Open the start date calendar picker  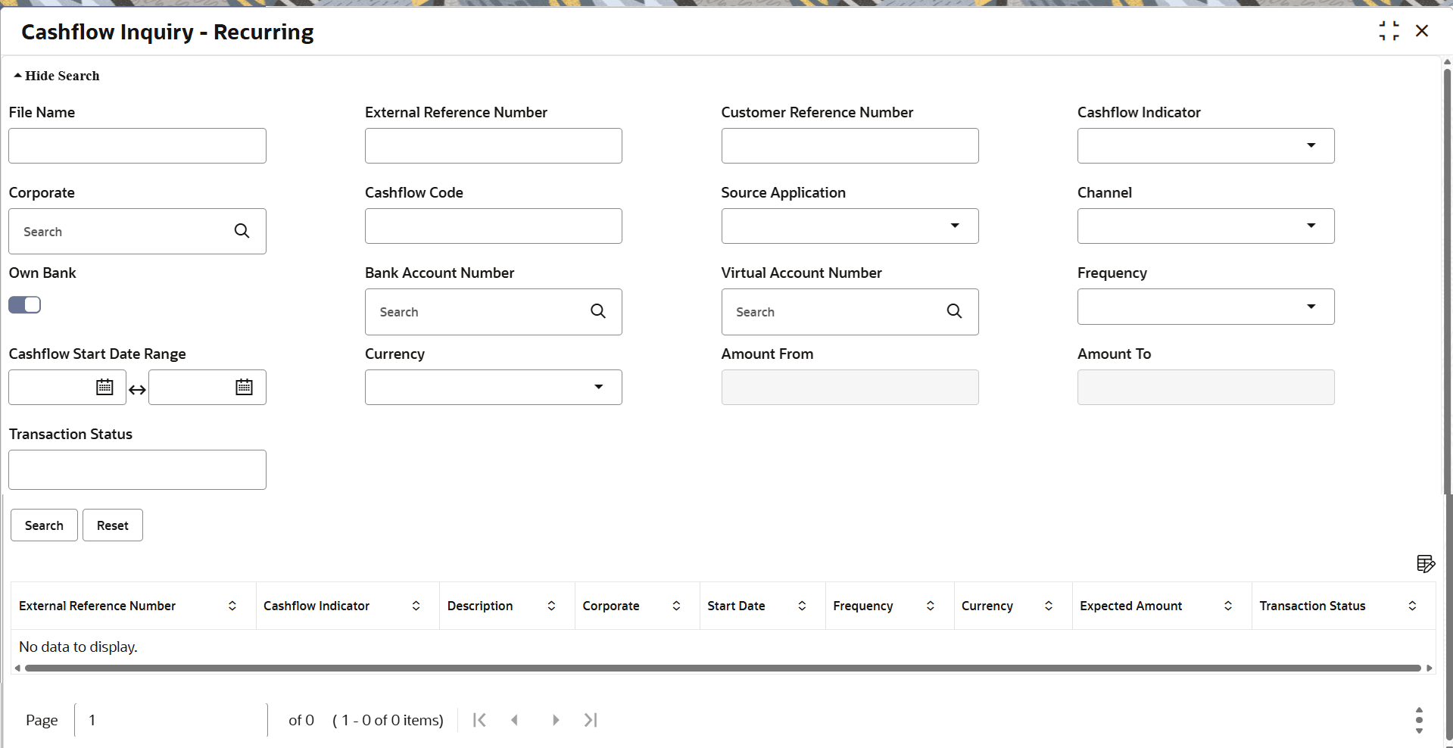pos(104,387)
